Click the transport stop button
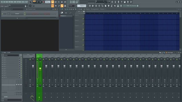 (x=40, y=2)
